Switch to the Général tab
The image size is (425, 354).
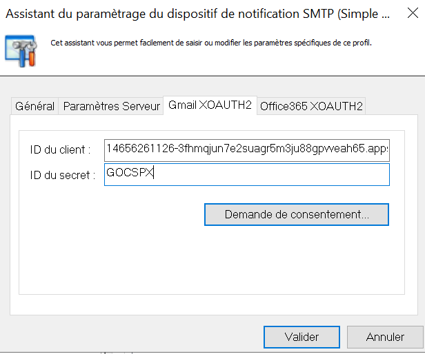(34, 106)
